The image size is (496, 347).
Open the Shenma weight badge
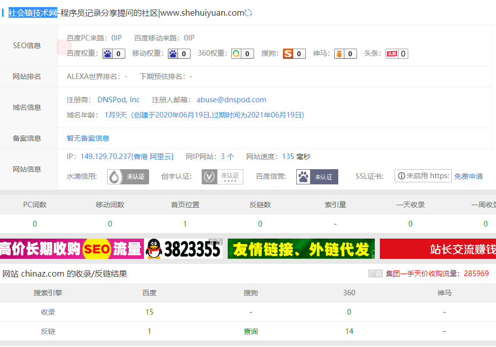(x=345, y=54)
